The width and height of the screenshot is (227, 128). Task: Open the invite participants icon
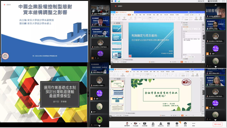click(x=153, y=123)
